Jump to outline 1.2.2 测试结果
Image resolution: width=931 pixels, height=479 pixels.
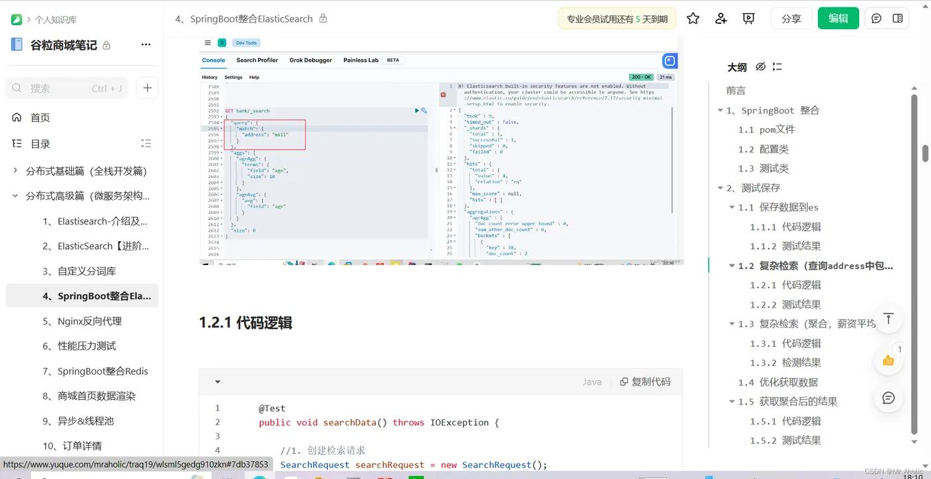785,304
